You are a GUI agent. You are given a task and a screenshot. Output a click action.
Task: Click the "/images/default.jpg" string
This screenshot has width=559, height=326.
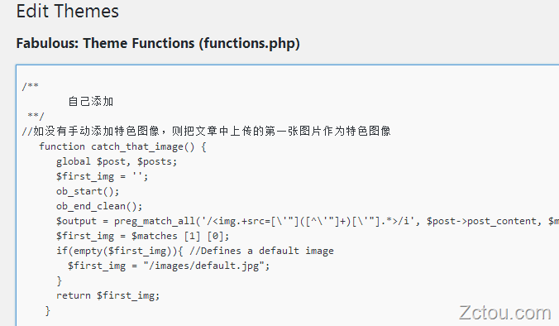[203, 266]
